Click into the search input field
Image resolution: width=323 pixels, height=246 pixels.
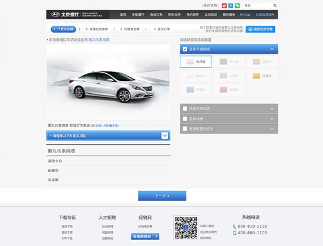point(258,6)
